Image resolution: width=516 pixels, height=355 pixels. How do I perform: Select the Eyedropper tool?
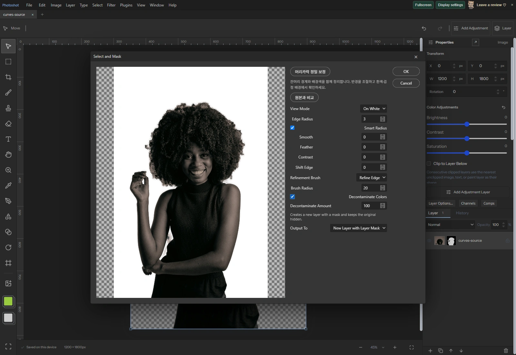click(8, 186)
